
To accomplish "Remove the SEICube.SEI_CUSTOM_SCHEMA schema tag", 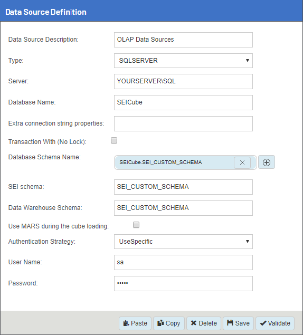I will 242,162.
